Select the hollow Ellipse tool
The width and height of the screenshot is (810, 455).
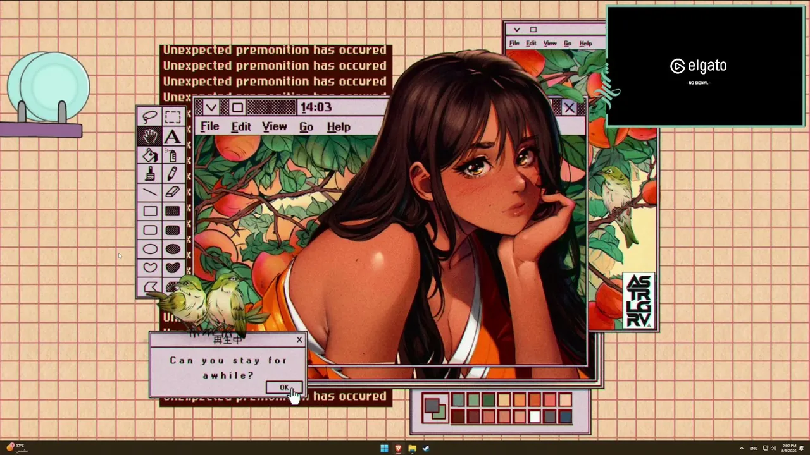(150, 249)
